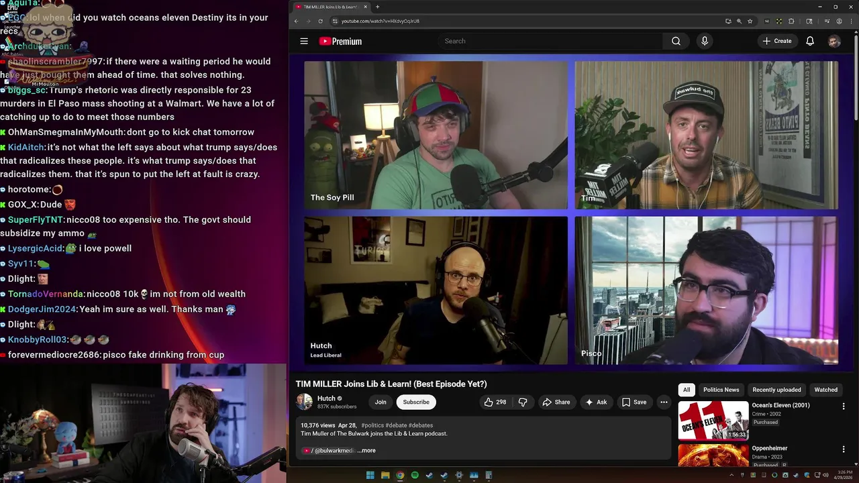This screenshot has height=483, width=859.
Task: Open the Hutch channel name link
Action: [x=326, y=398]
